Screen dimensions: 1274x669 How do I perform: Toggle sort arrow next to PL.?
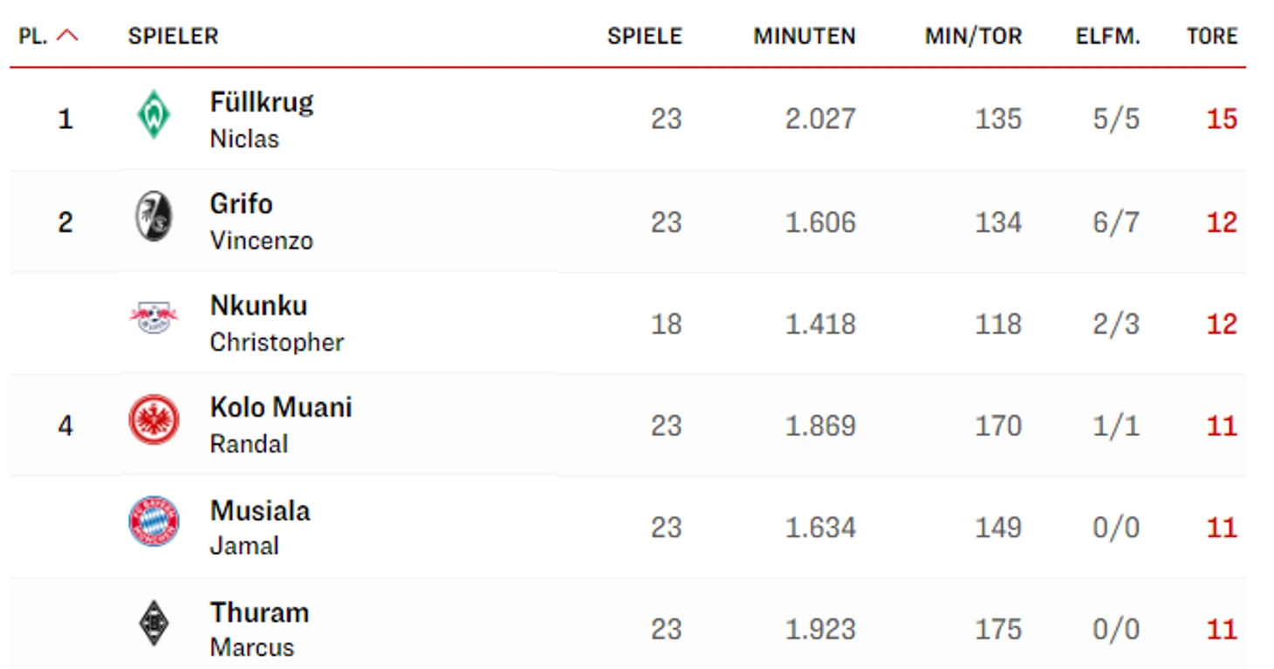tap(67, 36)
